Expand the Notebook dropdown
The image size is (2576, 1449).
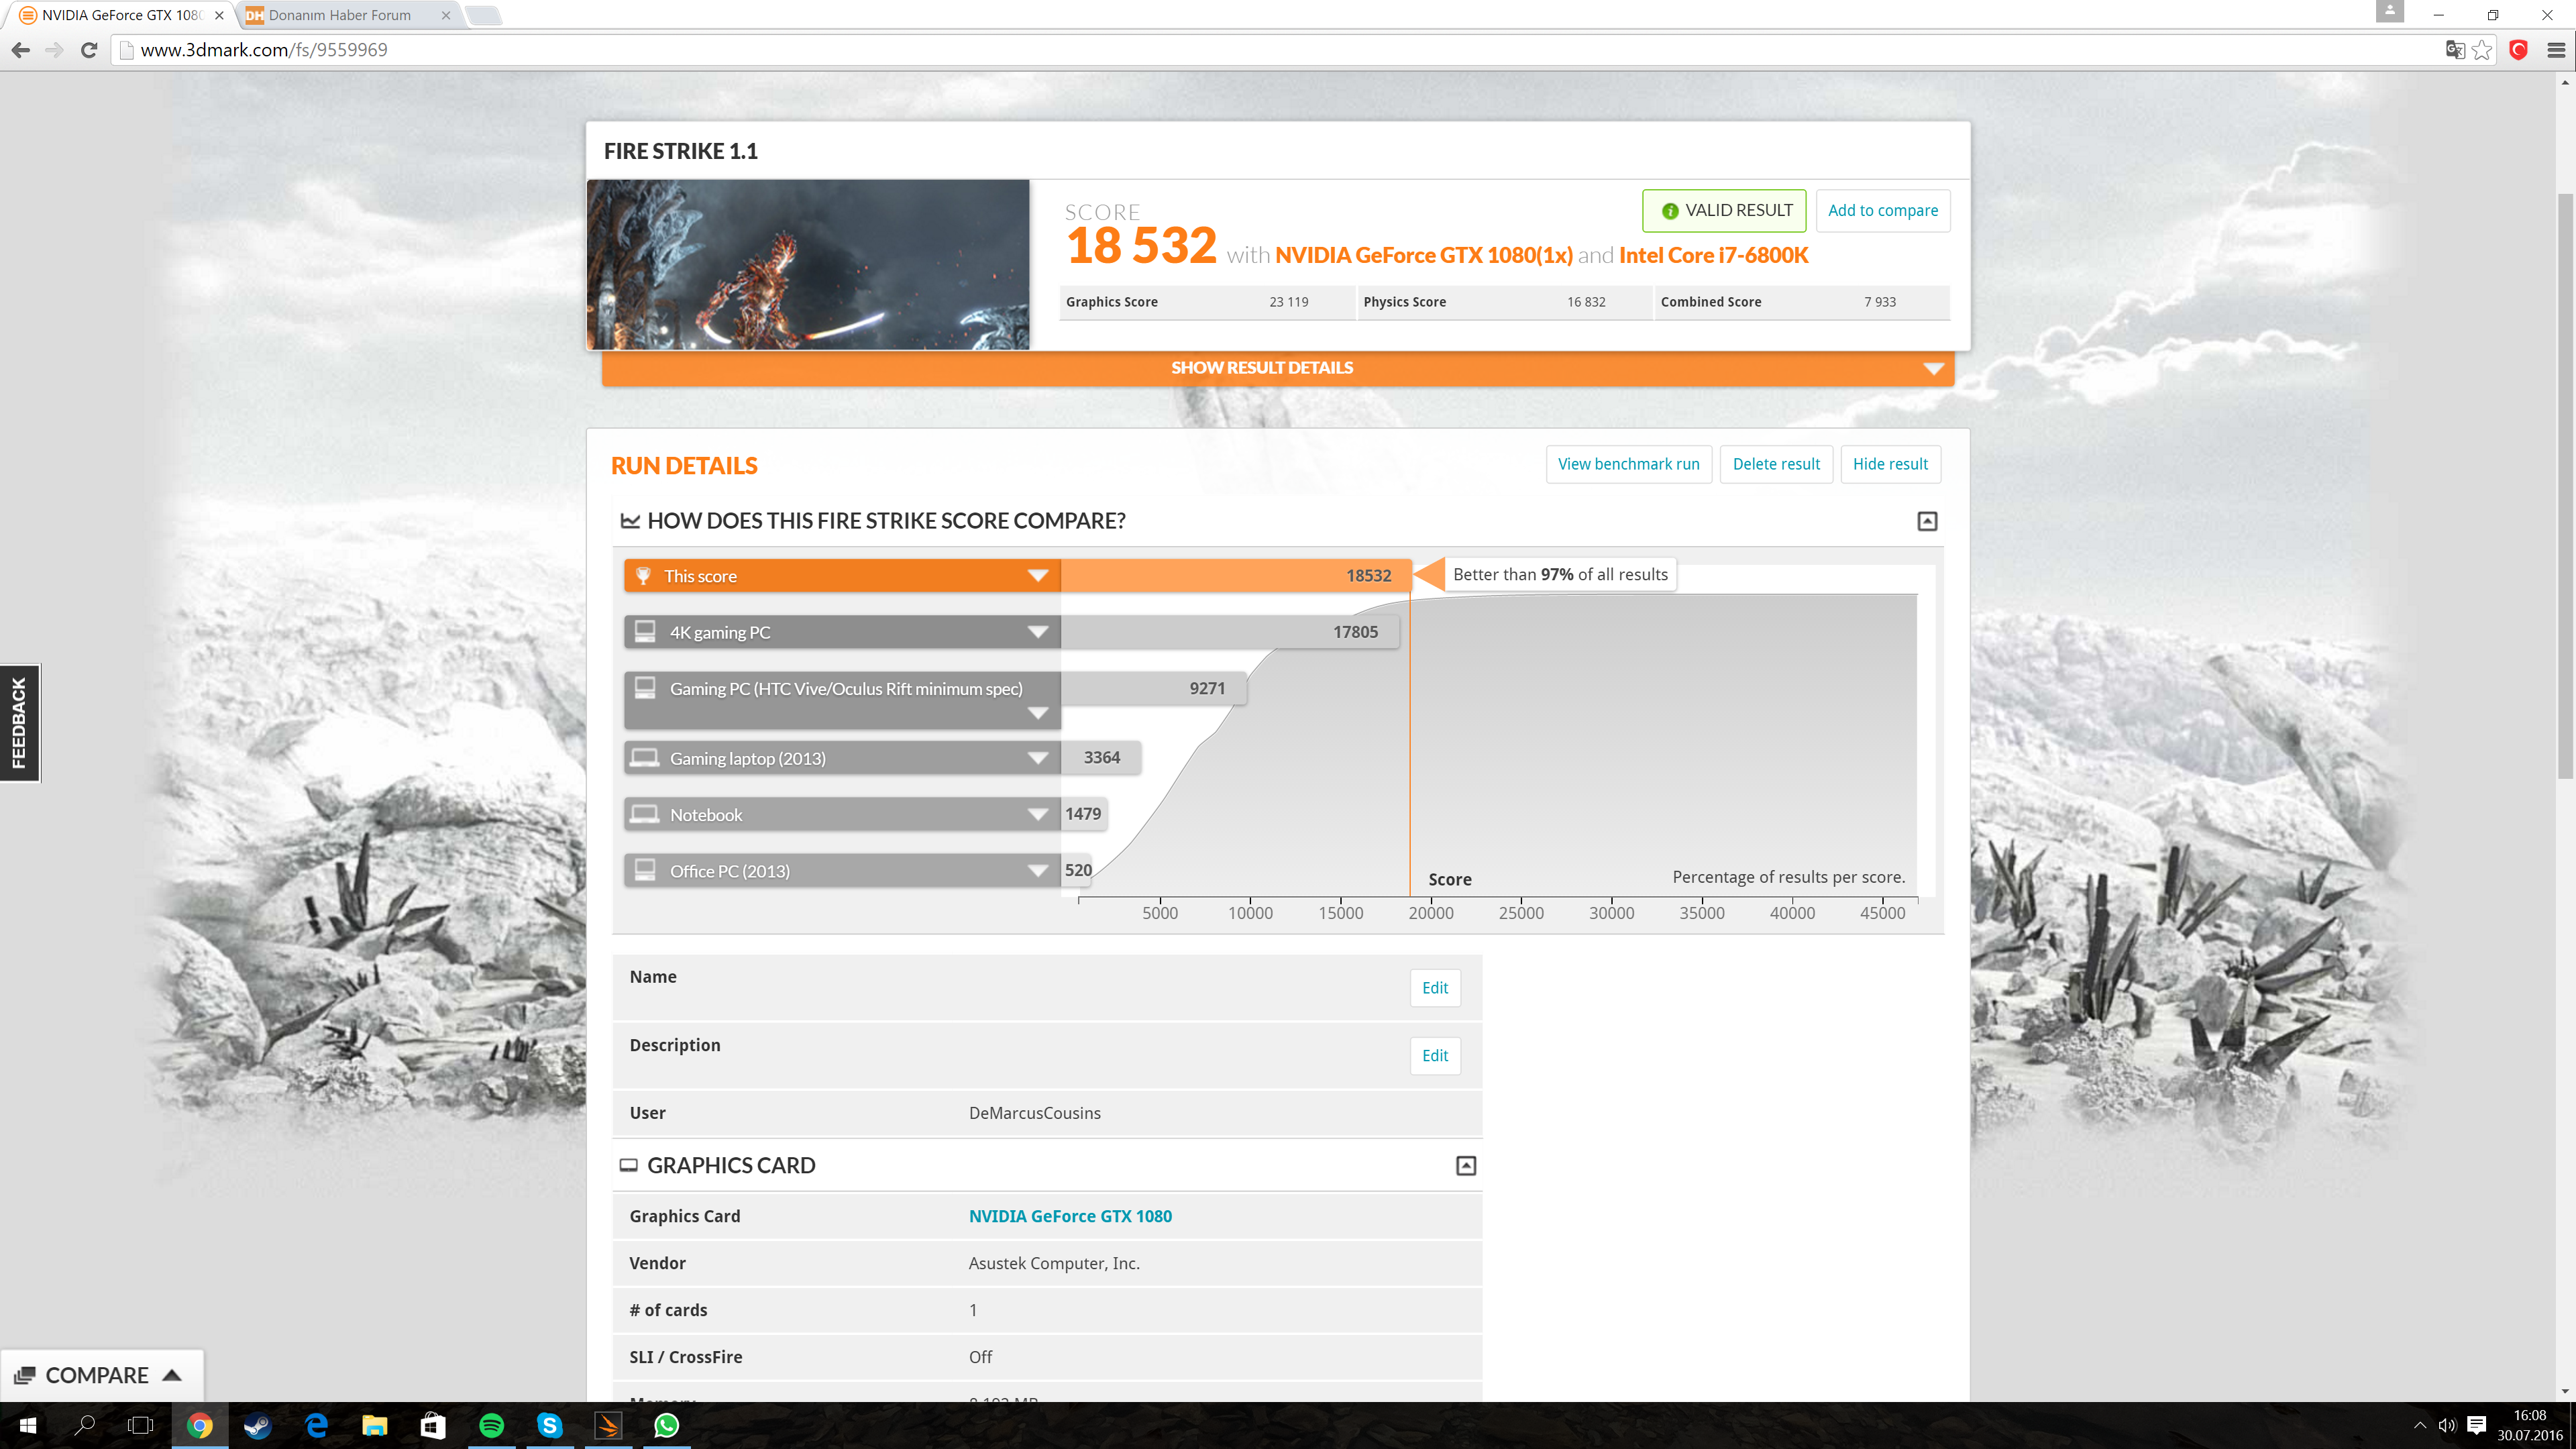pos(1038,814)
